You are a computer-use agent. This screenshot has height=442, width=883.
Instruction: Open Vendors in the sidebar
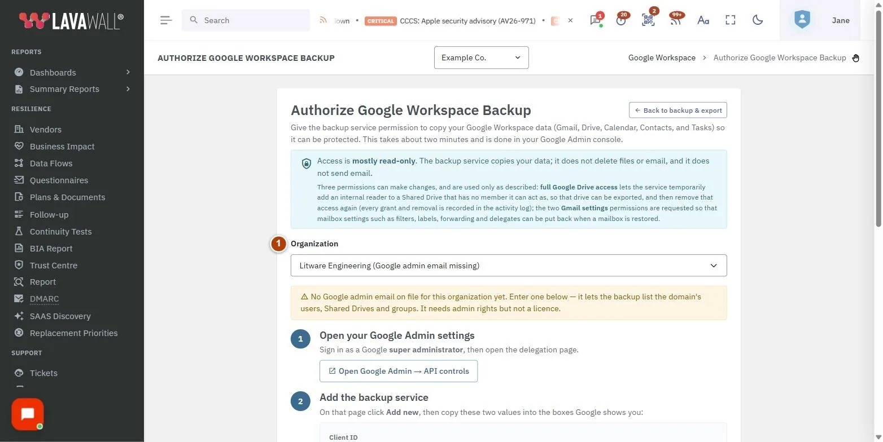tap(46, 129)
